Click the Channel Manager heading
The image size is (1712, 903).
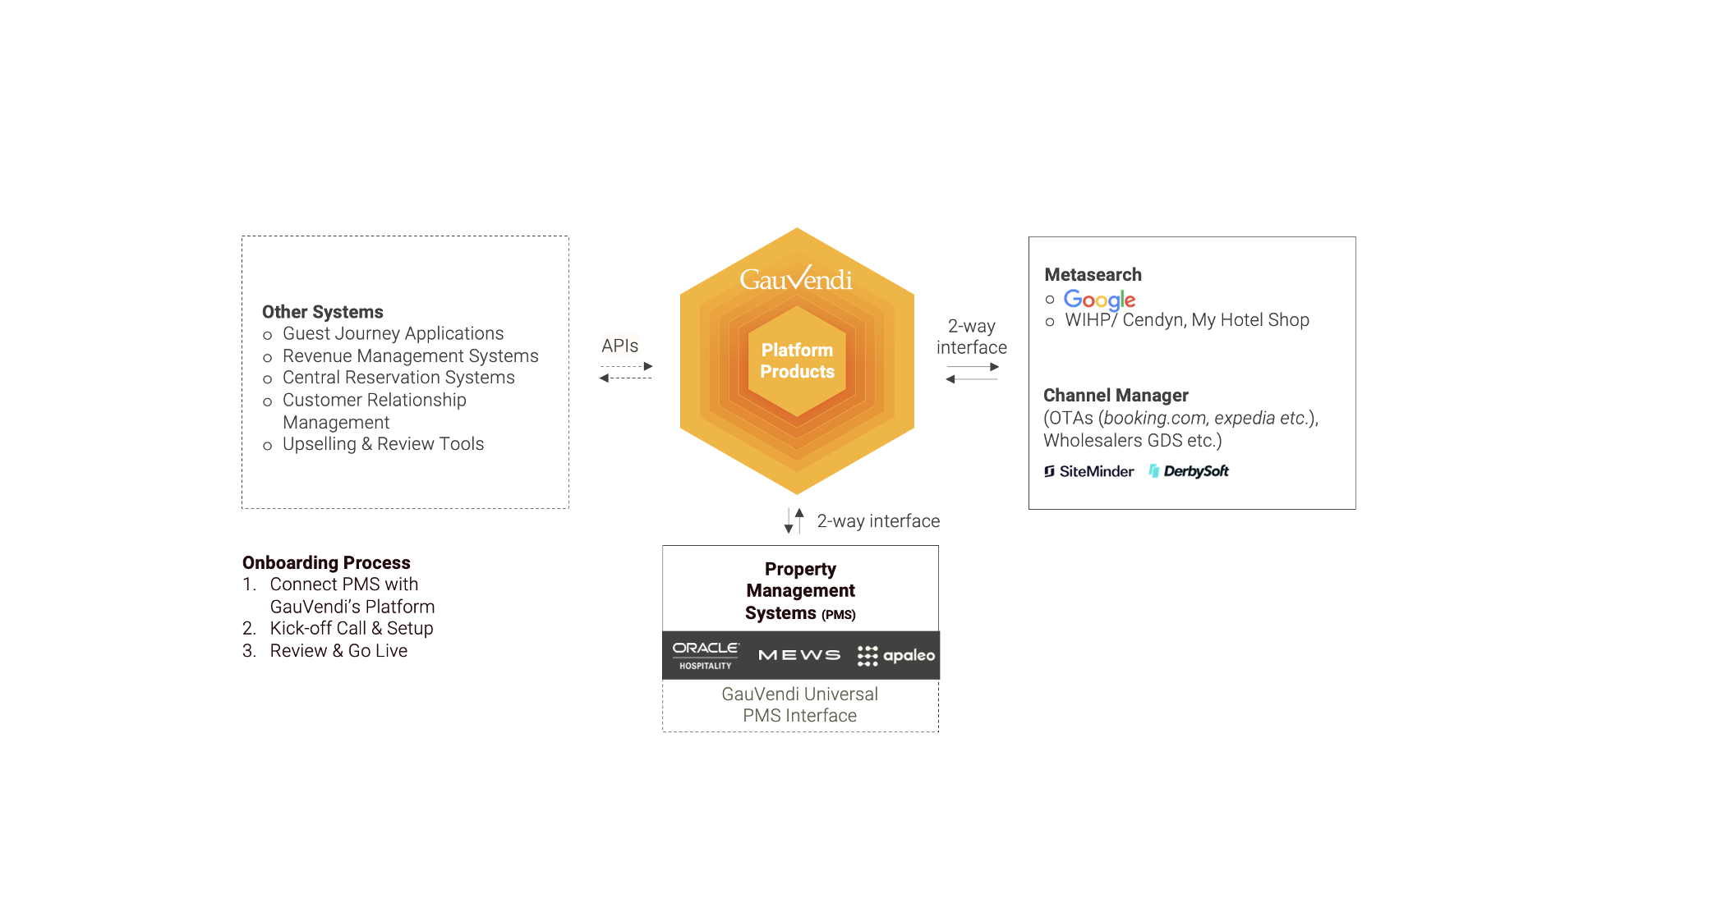point(1116,395)
